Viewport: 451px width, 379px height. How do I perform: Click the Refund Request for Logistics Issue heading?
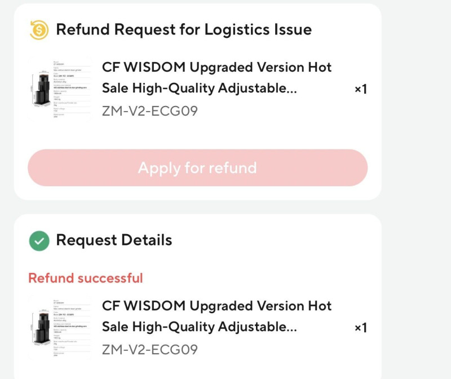(184, 29)
